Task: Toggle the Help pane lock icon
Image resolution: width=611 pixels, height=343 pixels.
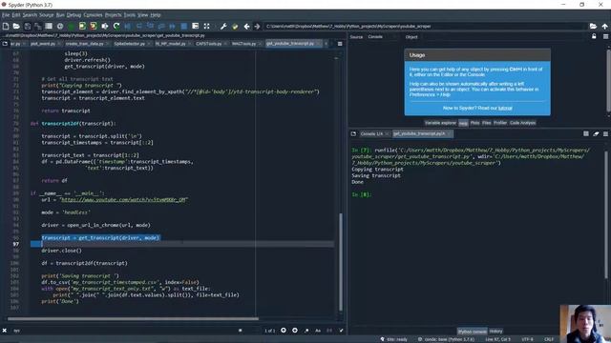Action: click(594, 36)
